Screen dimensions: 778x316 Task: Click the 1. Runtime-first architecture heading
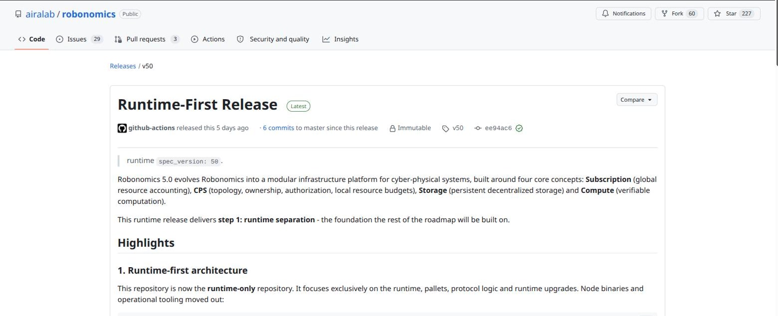pyautogui.click(x=183, y=270)
